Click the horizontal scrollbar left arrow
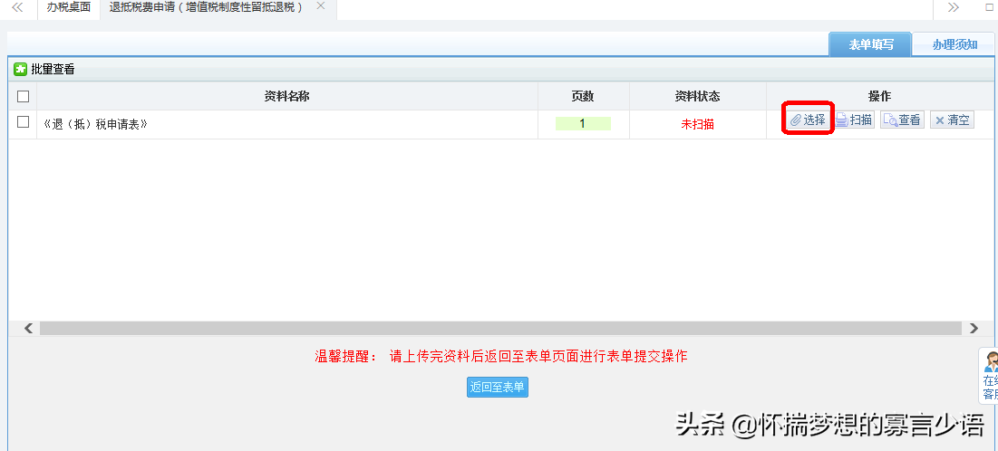Screen dimensions: 998x451 pyautogui.click(x=28, y=328)
